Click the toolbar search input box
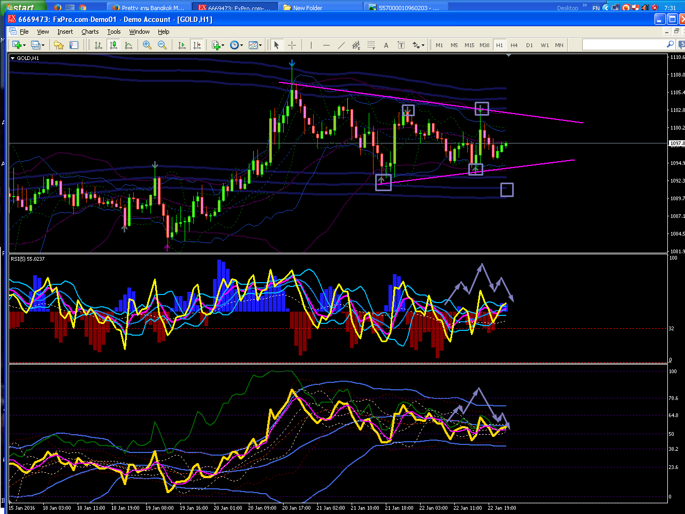The height and width of the screenshot is (514, 685). [624, 44]
